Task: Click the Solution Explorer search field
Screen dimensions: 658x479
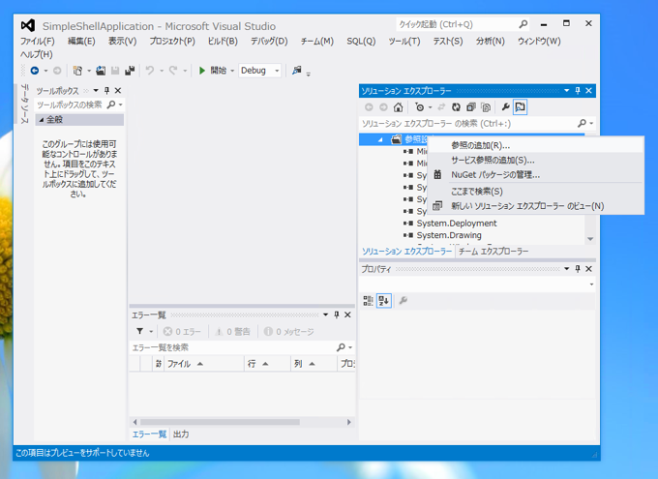Action: [468, 124]
